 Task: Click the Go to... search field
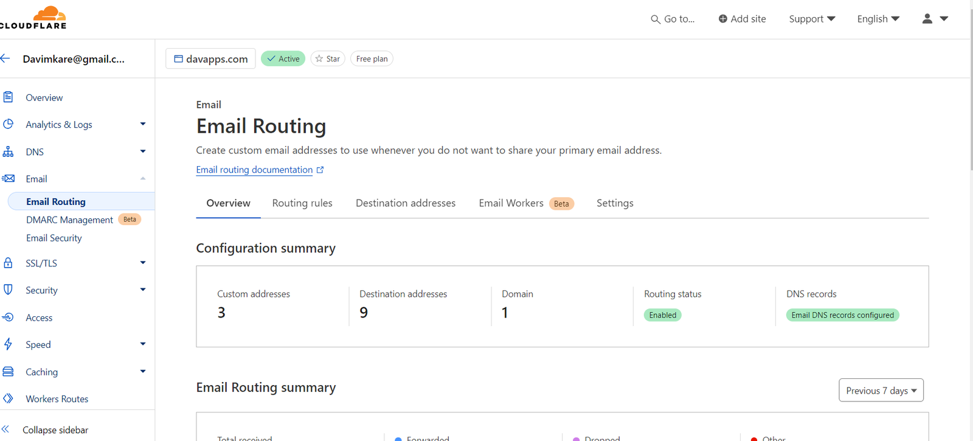point(673,19)
